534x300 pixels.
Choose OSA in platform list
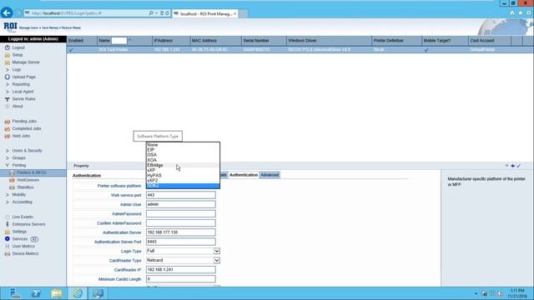[183, 155]
